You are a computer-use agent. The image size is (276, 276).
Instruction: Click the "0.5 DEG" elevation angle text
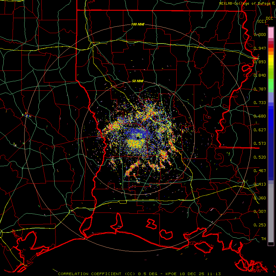point(148,274)
